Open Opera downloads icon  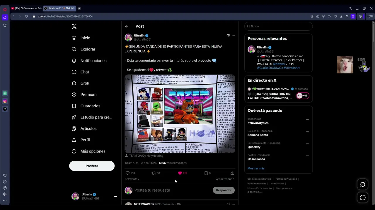(x=341, y=16)
